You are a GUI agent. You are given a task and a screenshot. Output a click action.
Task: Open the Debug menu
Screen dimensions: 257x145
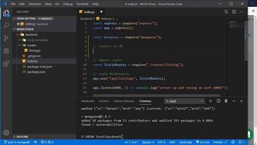pos(68,4)
